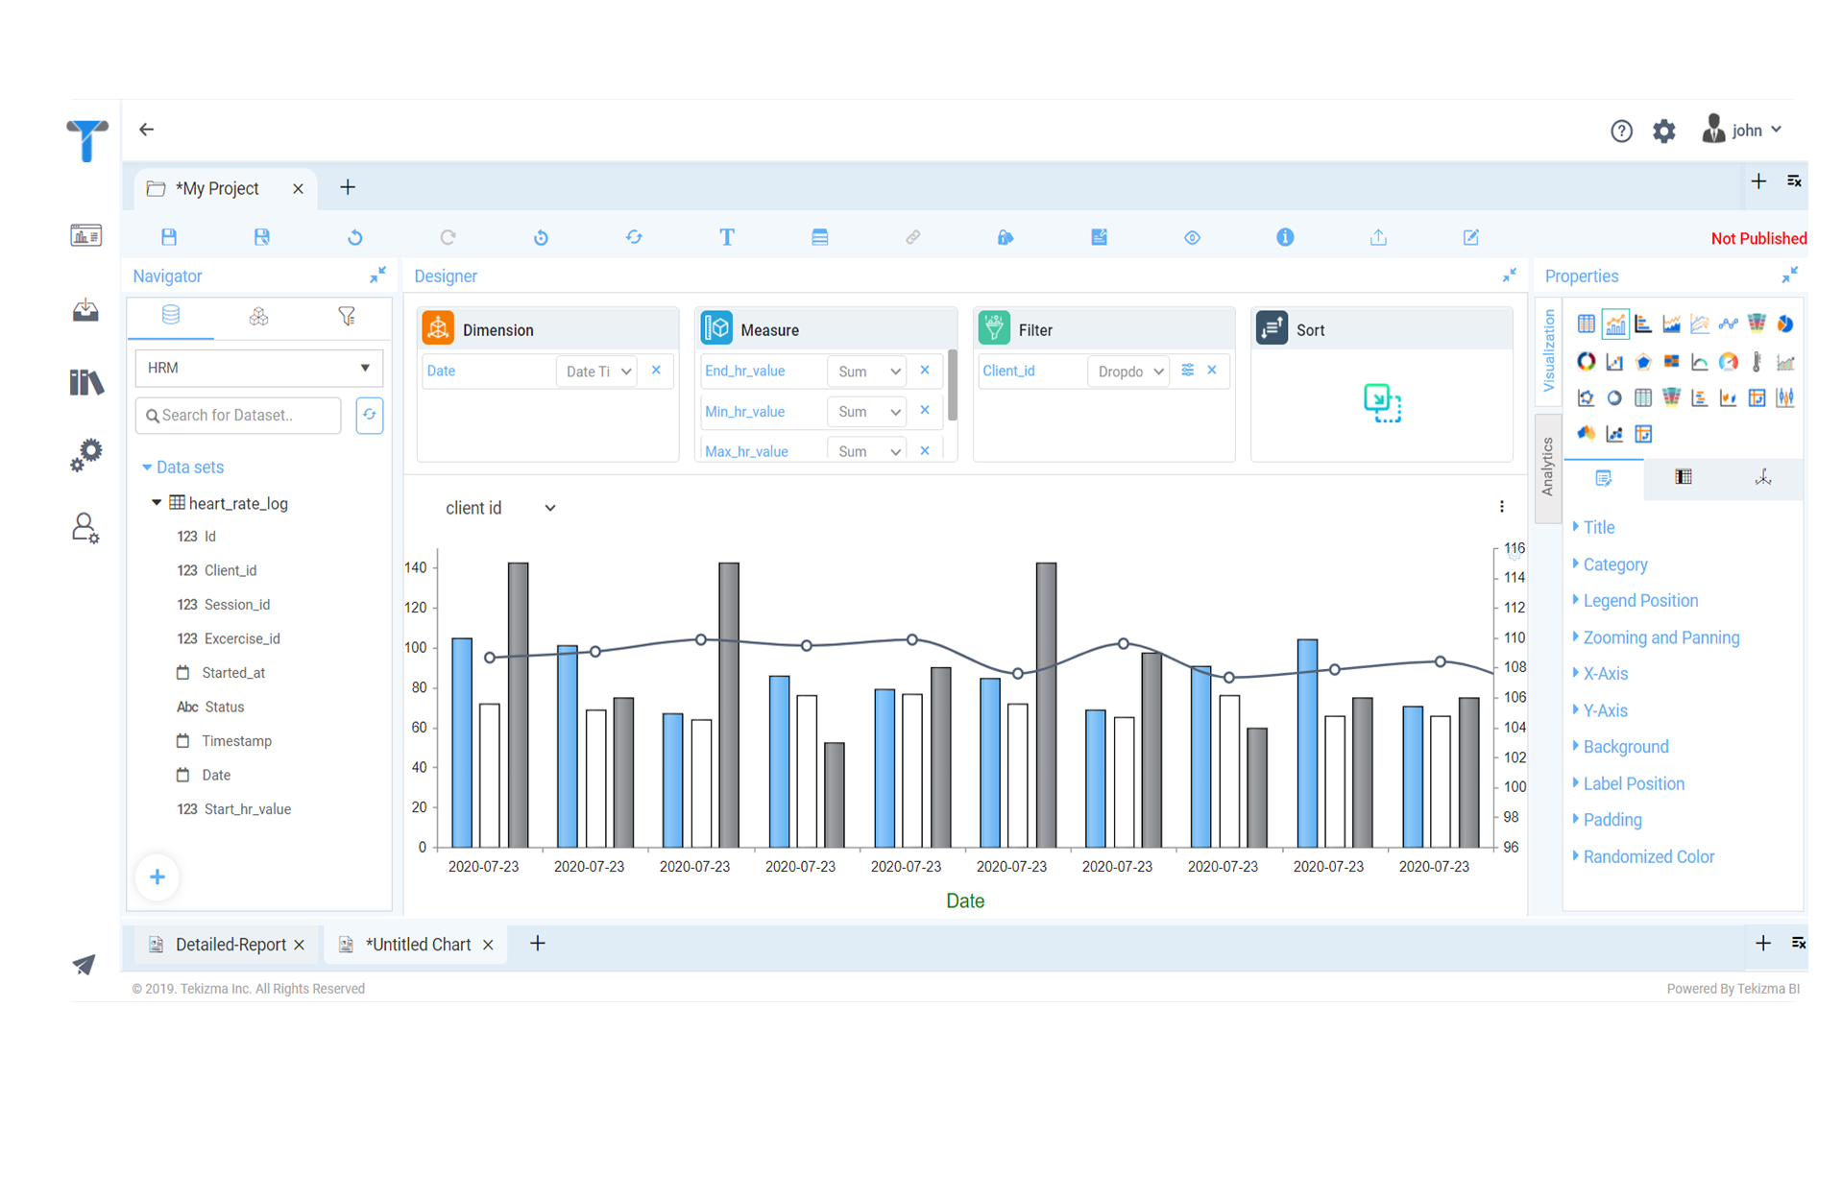
Task: Open Client_id filter settings sliders icon
Action: point(1188,371)
